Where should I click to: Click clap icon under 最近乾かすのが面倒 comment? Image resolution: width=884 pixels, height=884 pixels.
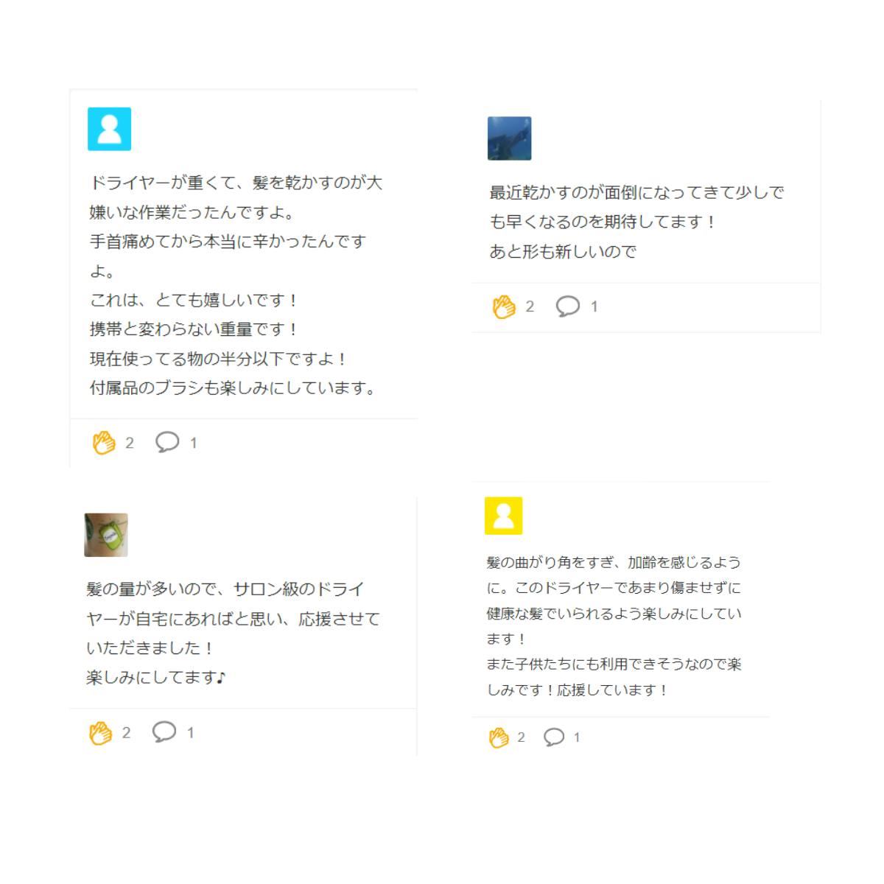click(x=504, y=306)
